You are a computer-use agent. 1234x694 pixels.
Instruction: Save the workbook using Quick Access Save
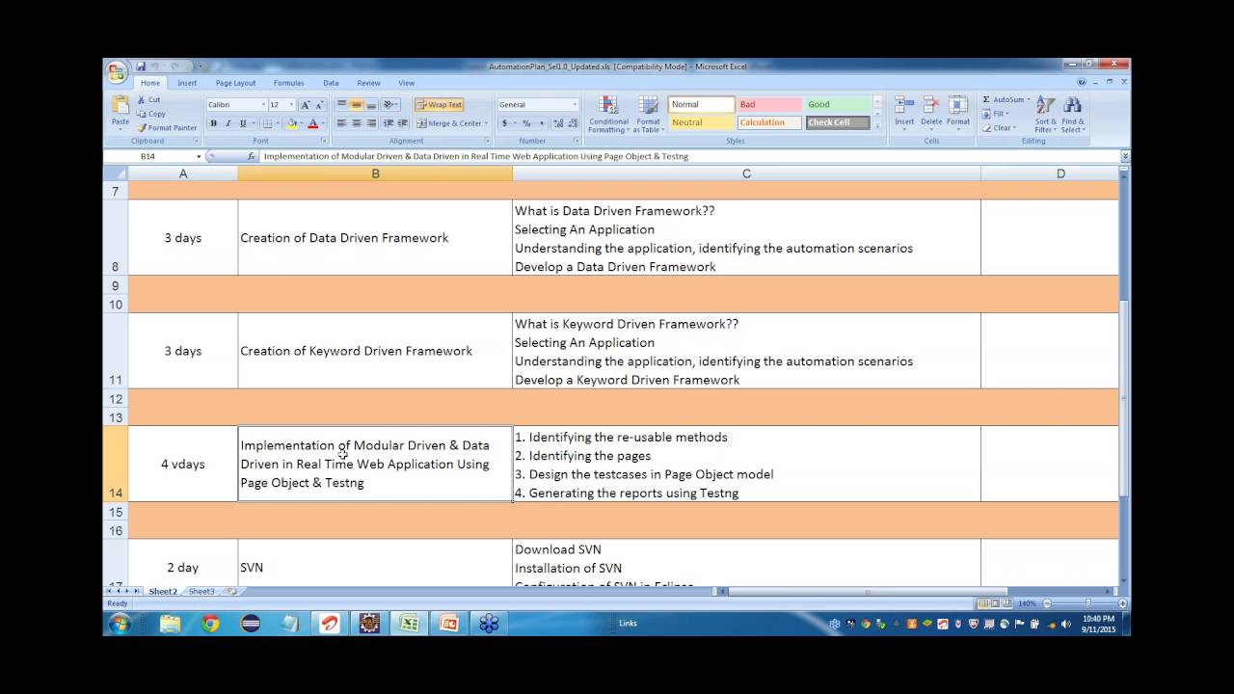point(141,67)
